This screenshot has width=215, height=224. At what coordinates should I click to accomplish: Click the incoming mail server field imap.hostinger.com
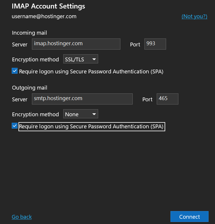click(76, 44)
